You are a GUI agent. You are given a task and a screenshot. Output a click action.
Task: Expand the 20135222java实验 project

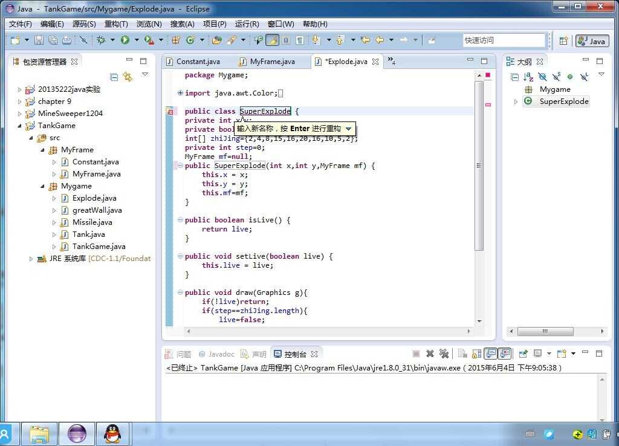click(19, 89)
